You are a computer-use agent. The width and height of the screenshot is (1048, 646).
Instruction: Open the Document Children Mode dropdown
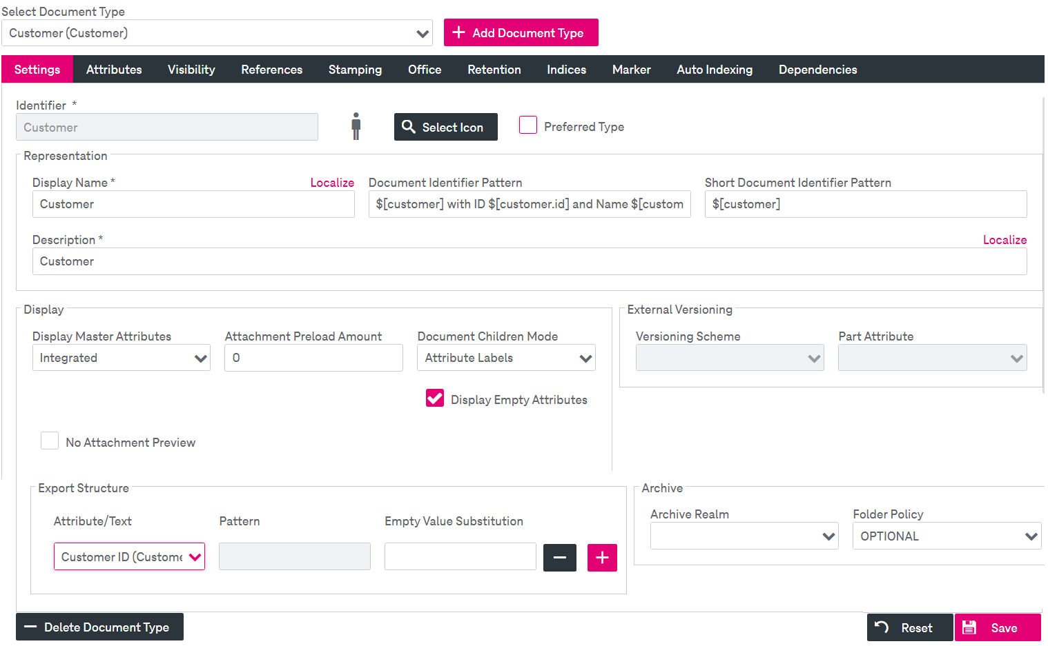[x=506, y=358]
